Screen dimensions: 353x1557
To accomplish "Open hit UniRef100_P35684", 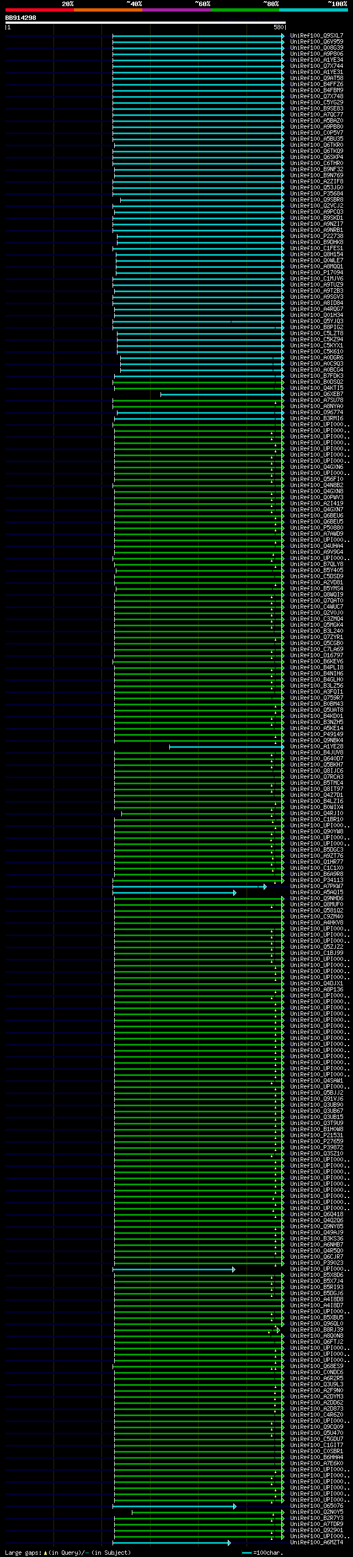I will [x=316, y=193].
